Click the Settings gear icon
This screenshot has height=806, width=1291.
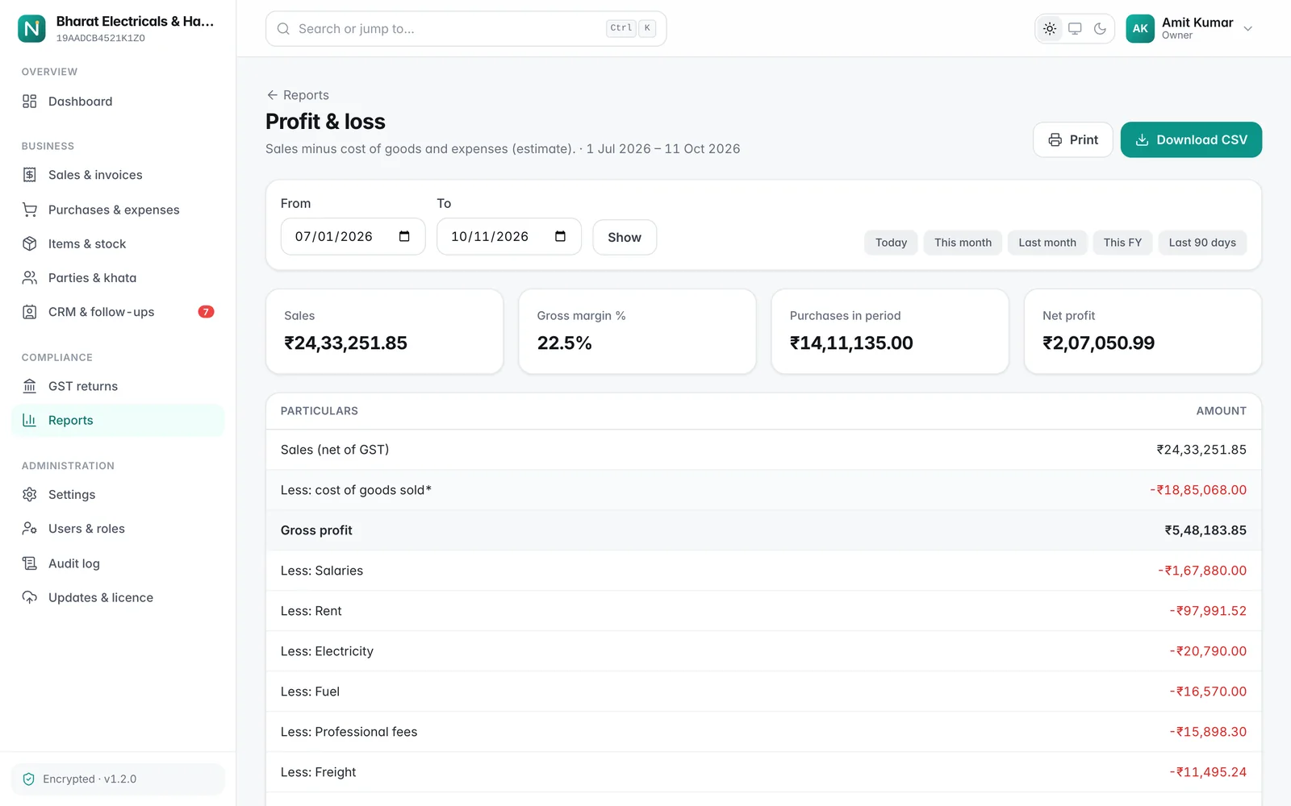click(x=30, y=495)
